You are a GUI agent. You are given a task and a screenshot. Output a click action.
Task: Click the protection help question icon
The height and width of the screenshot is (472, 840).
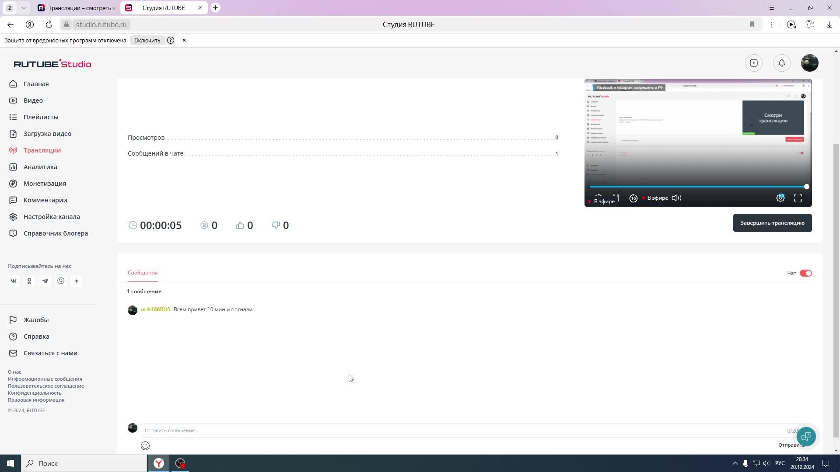[x=171, y=40]
